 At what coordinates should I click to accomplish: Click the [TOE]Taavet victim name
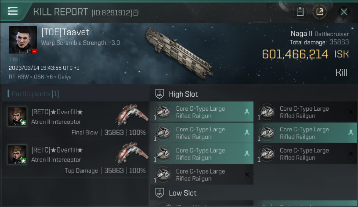pyautogui.click(x=65, y=32)
